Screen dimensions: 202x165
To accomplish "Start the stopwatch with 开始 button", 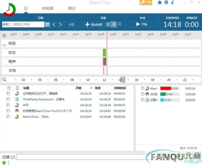I will click(142, 24).
